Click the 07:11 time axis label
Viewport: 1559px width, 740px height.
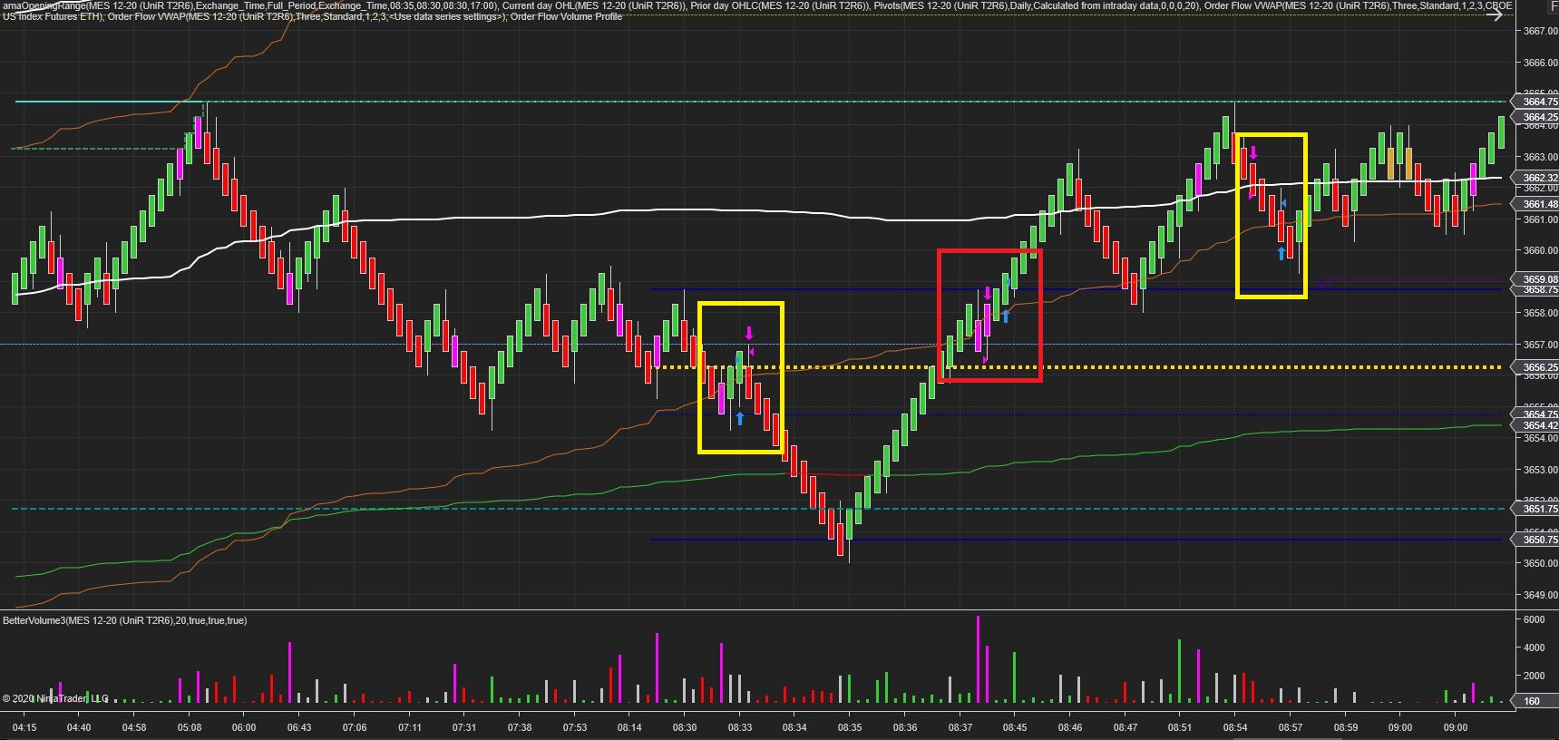pos(409,727)
